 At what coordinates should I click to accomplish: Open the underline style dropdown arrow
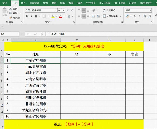pyautogui.click(x=40, y=16)
